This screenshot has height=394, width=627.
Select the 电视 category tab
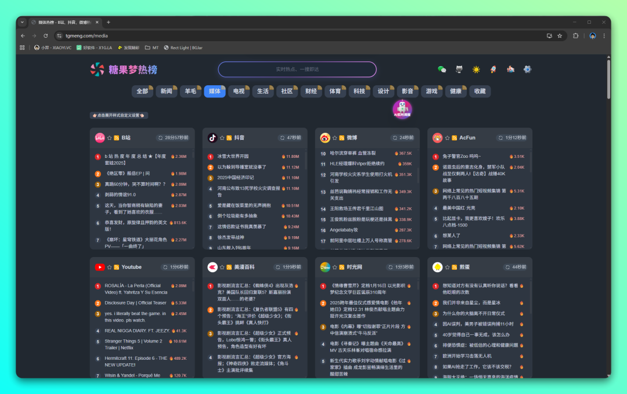point(239,91)
